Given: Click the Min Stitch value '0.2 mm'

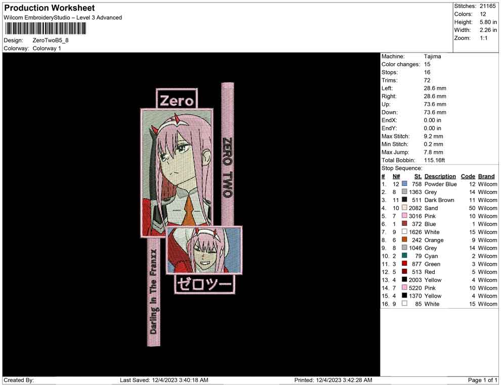Looking at the screenshot, I should point(433,144).
